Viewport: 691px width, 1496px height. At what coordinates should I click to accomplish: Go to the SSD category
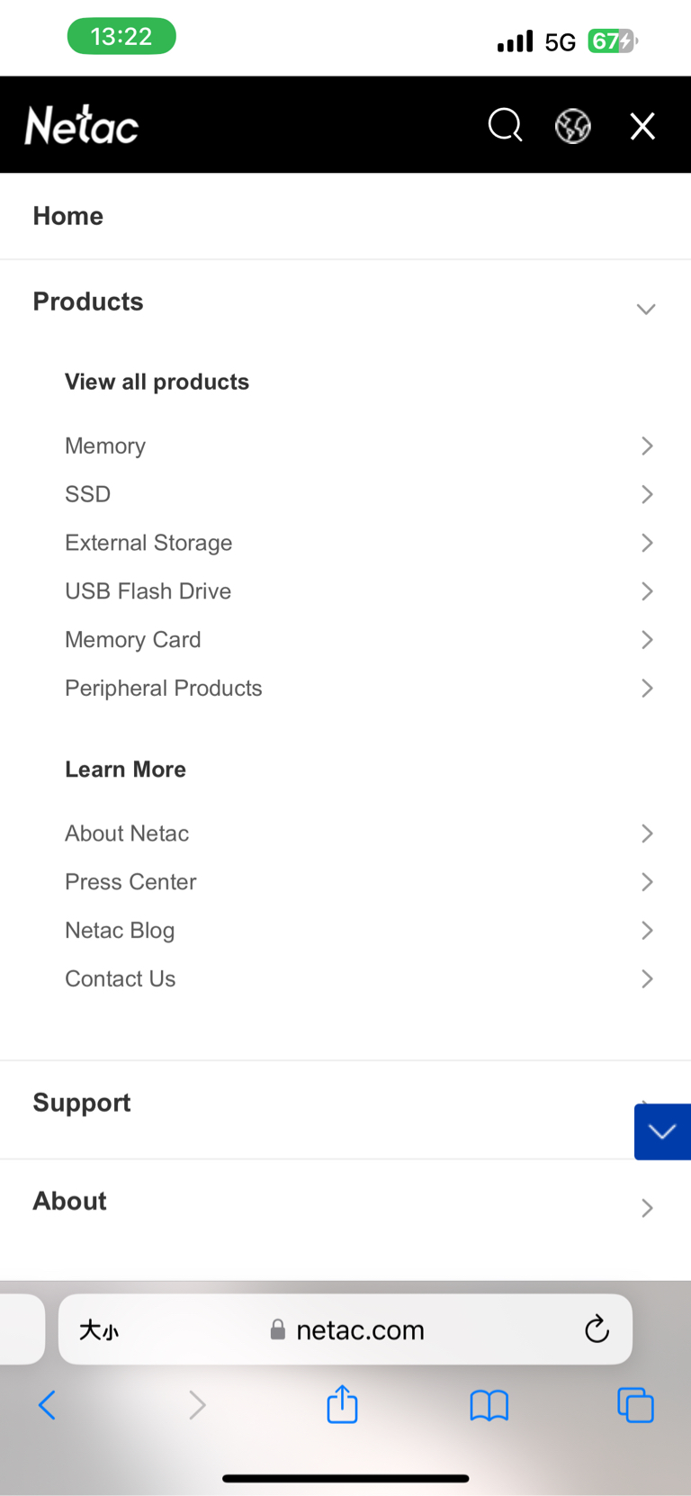(88, 494)
